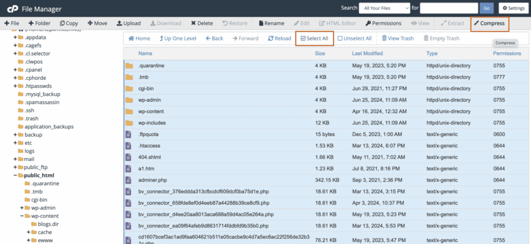Go to Home directory
Screen dimensions: 531x244
coord(139,38)
